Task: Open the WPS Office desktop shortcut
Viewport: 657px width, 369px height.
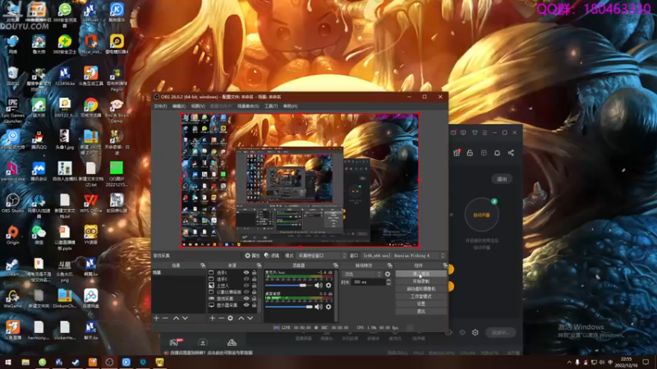Action: click(x=90, y=203)
